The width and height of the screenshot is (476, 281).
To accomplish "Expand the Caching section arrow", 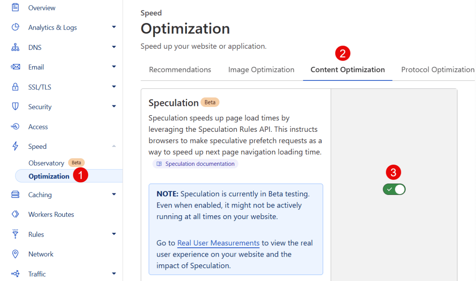I will point(114,194).
